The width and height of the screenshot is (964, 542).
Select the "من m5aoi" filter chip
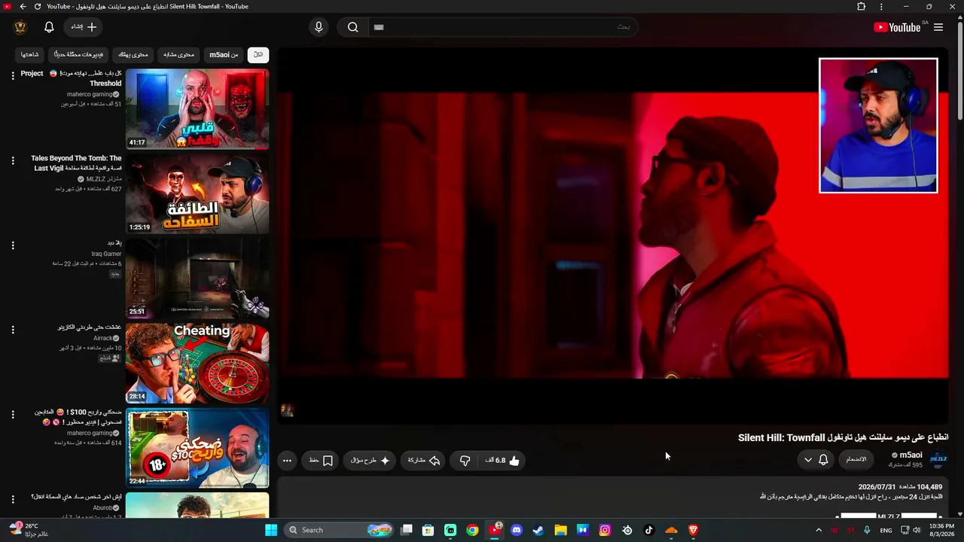click(x=224, y=54)
